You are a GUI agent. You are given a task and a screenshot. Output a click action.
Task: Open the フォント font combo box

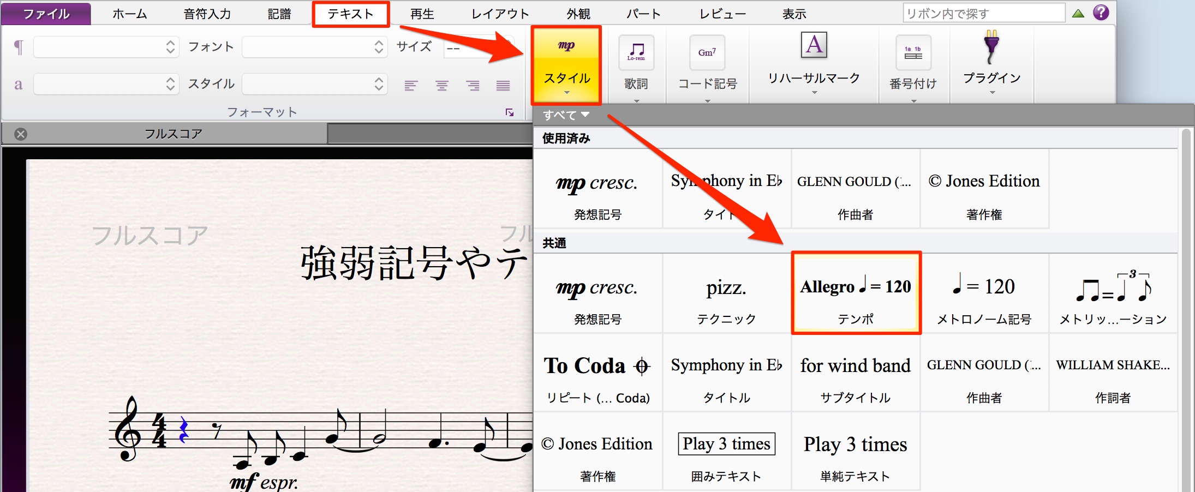pyautogui.click(x=315, y=47)
